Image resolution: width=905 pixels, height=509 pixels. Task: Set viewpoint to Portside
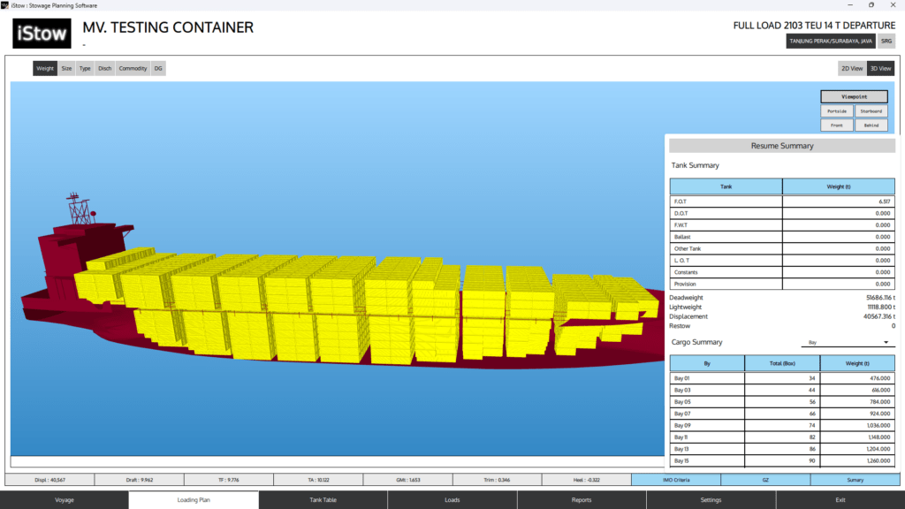click(x=836, y=111)
